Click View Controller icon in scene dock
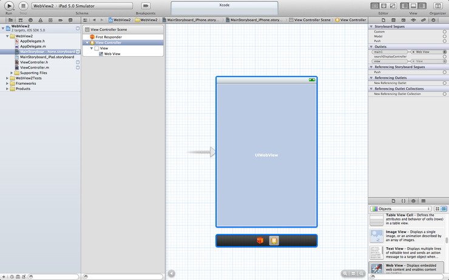 point(274,241)
